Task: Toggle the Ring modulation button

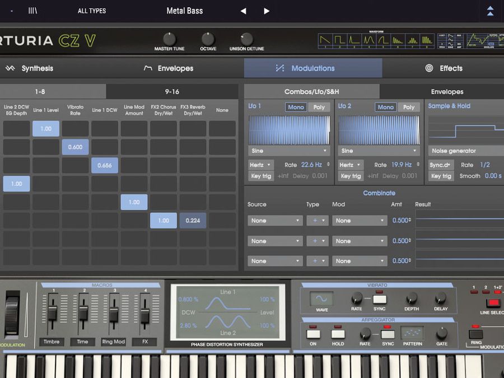Action: (x=476, y=334)
